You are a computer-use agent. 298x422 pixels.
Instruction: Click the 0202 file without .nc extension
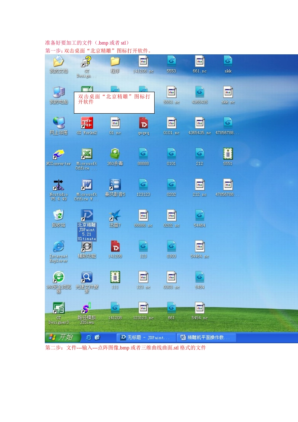pyautogui.click(x=171, y=187)
